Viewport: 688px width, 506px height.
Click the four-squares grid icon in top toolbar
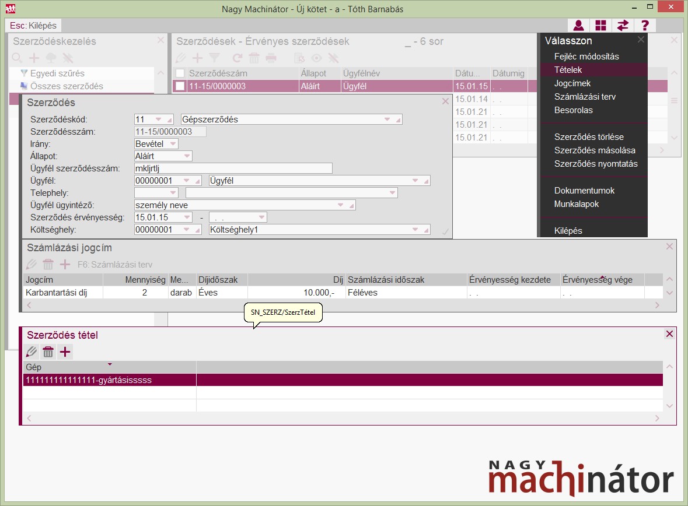[x=600, y=26]
